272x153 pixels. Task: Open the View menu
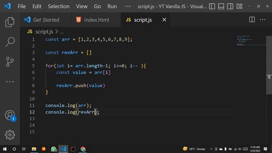pyautogui.click(x=82, y=6)
